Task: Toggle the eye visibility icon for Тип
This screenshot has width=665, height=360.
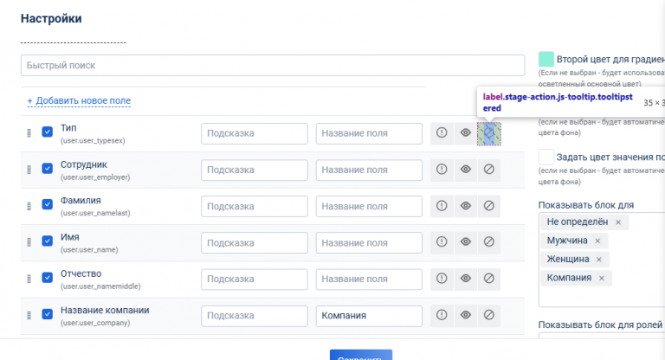Action: tap(466, 132)
